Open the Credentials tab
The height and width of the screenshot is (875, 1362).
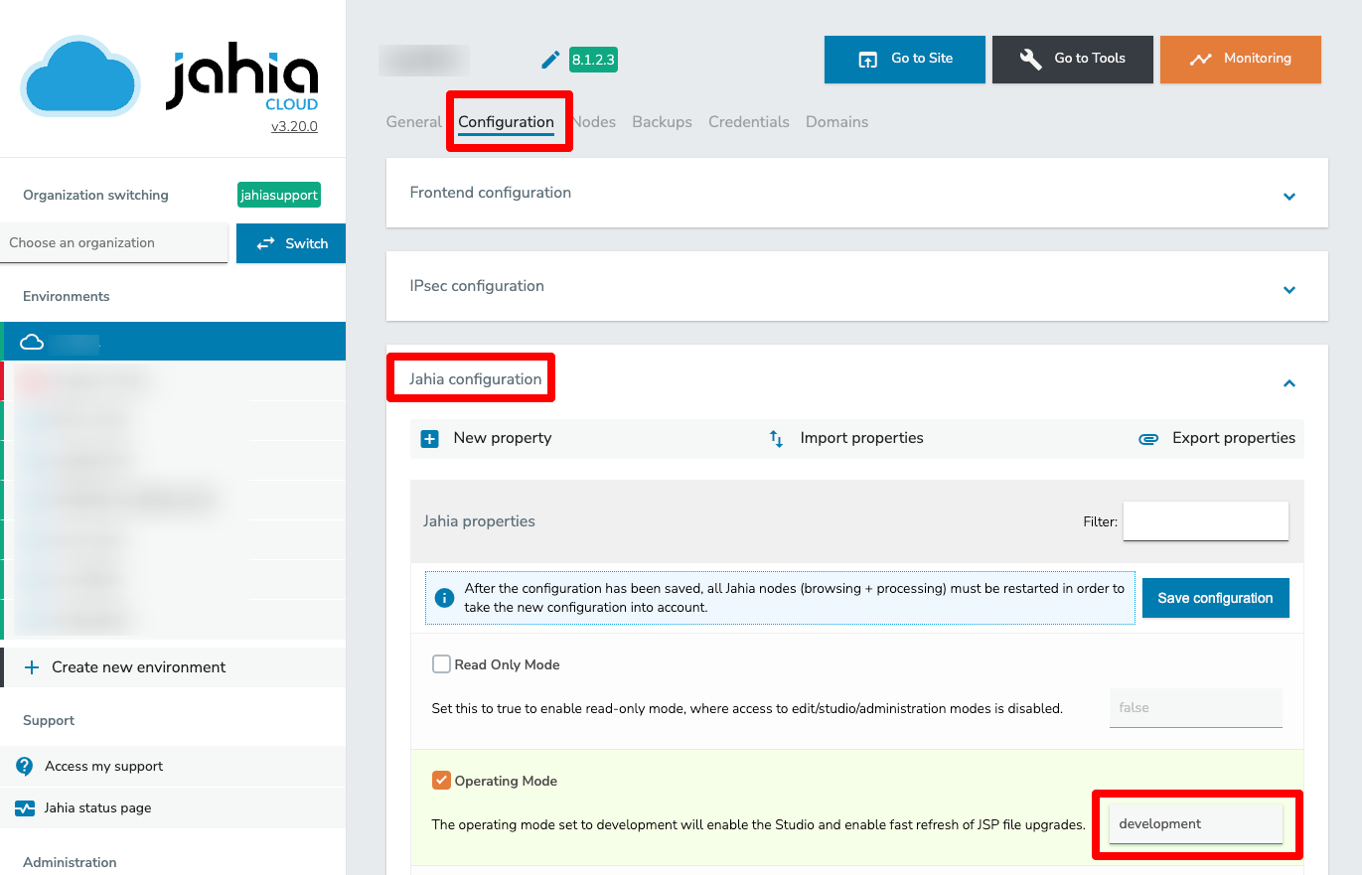[748, 122]
